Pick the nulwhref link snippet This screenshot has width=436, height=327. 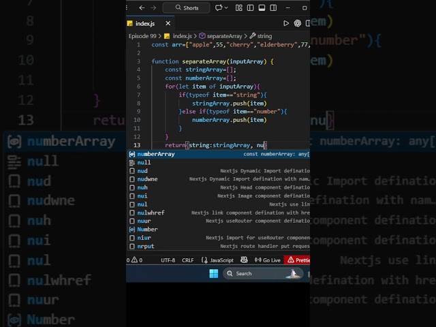click(219, 213)
